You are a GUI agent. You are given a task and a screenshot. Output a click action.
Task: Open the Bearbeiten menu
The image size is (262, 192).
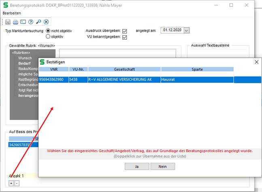pyautogui.click(x=12, y=13)
